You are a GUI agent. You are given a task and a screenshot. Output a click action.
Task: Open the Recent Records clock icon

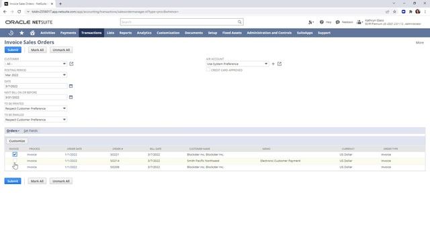tap(11, 33)
